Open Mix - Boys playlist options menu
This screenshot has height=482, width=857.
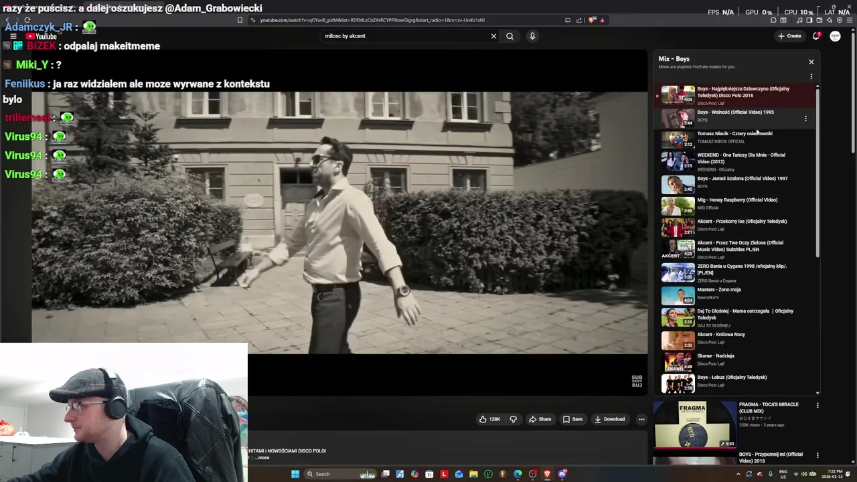coord(811,76)
